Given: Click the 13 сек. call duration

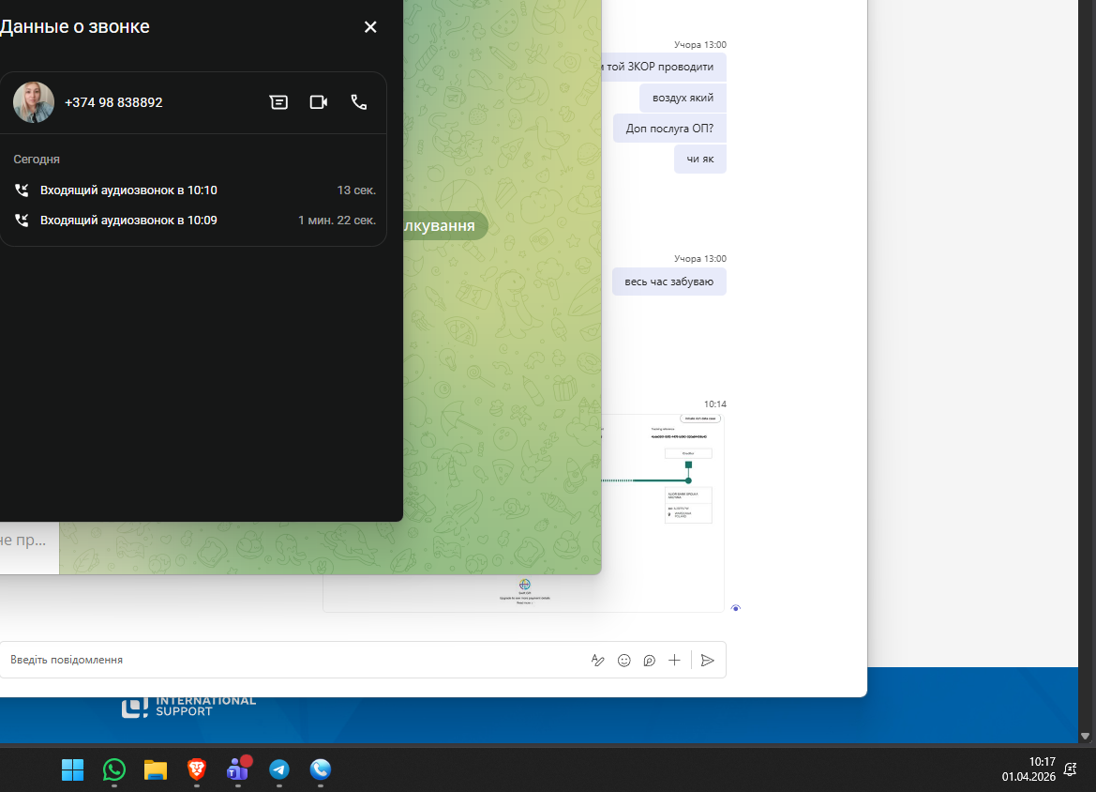Looking at the screenshot, I should click(356, 190).
